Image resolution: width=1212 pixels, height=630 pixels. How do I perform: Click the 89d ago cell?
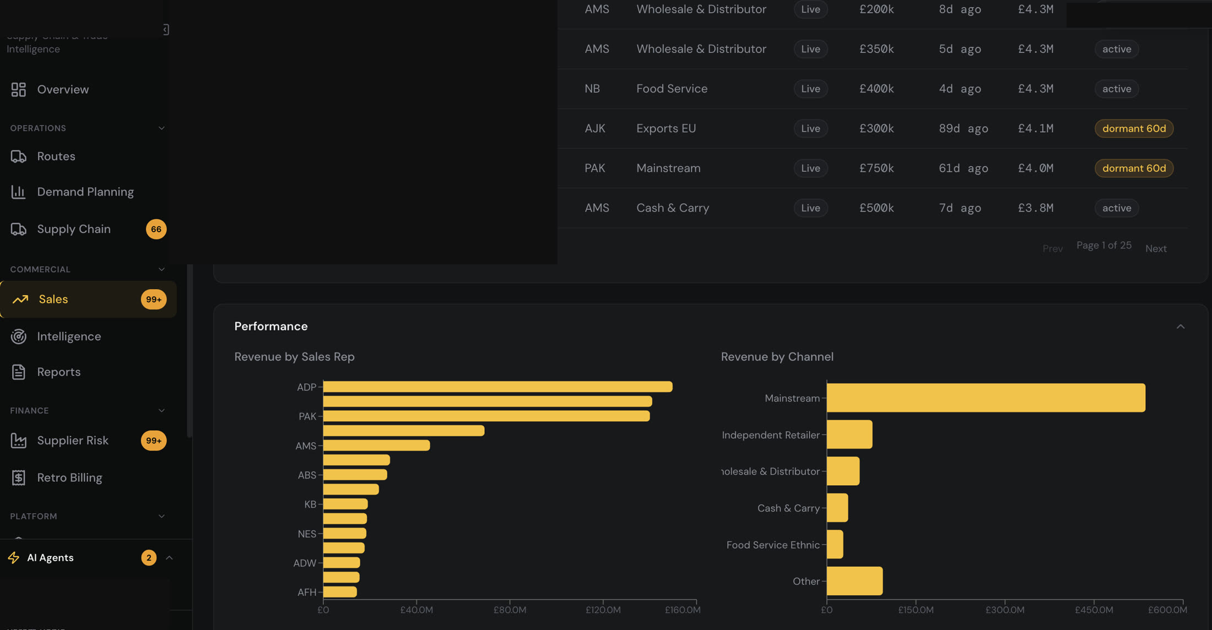[963, 128]
